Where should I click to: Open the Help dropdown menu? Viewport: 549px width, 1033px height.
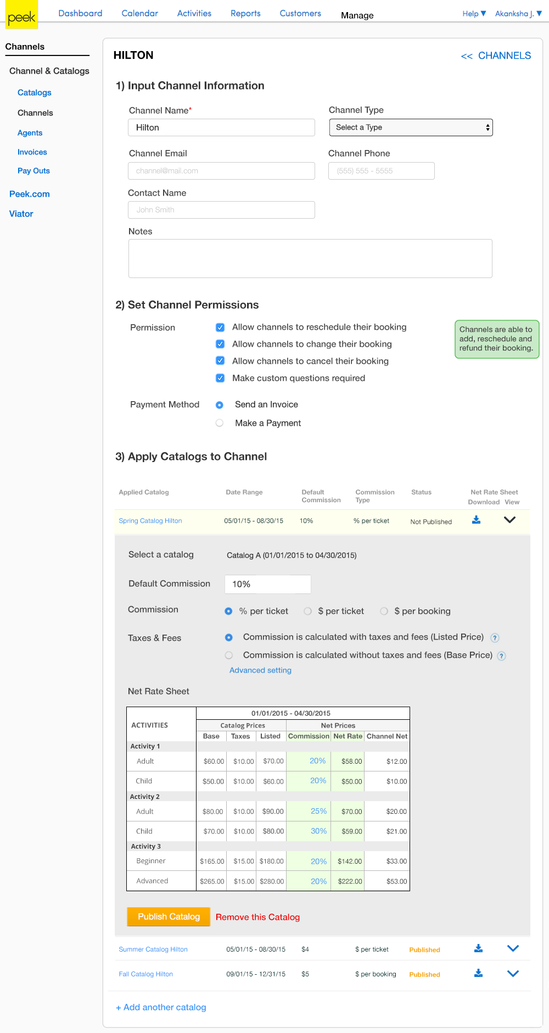pos(474,14)
